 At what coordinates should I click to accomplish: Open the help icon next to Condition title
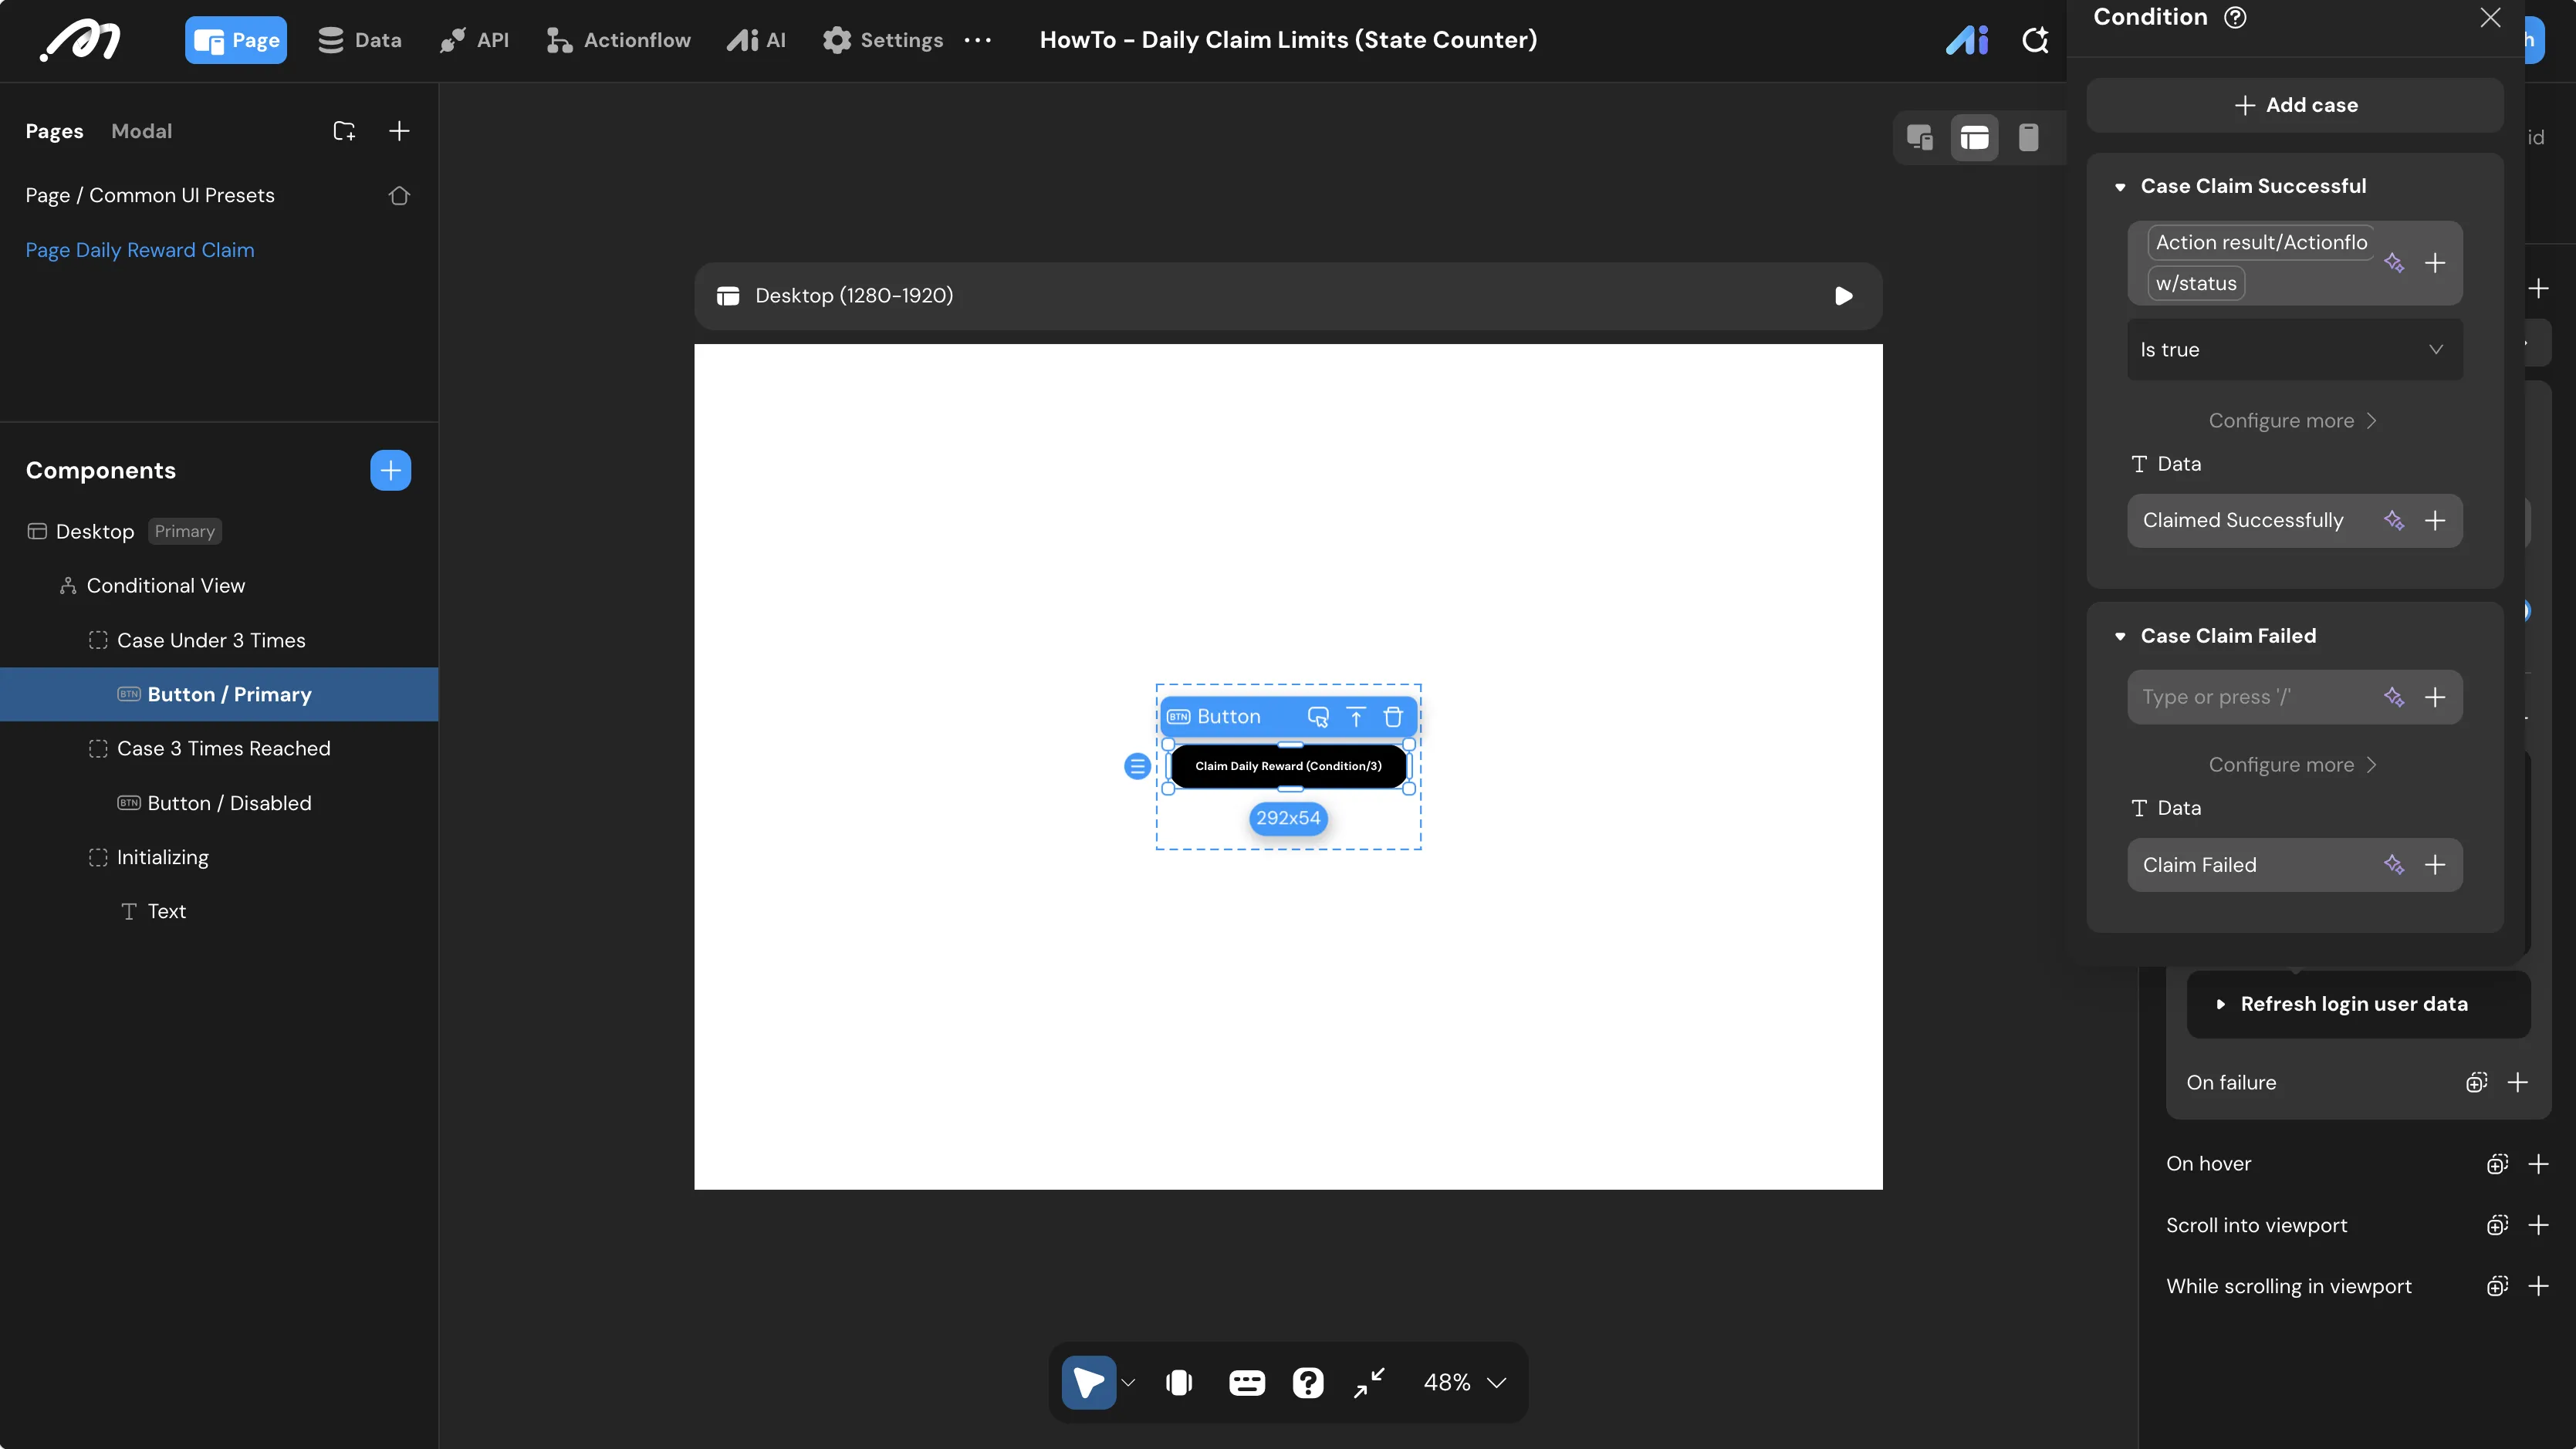2235,17
